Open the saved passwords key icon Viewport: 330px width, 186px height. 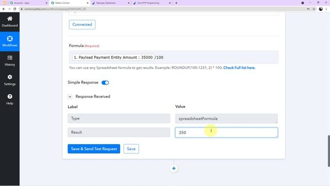[308, 9]
